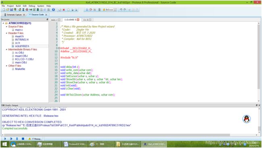Collapse the Source Files folder
The image size is (262, 148).
[x=6, y=27]
